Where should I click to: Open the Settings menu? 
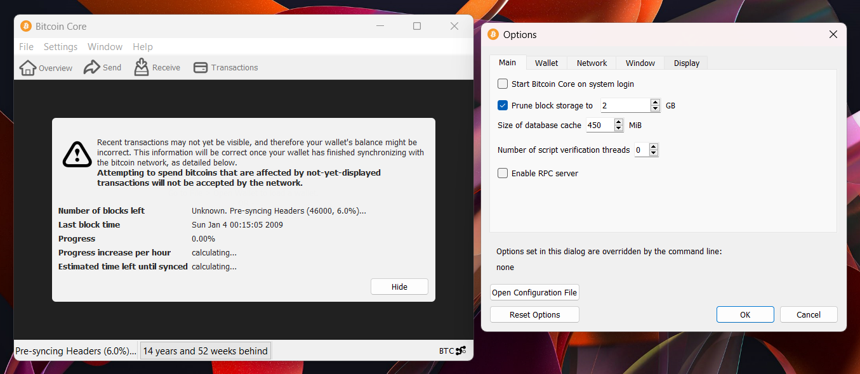pyautogui.click(x=60, y=47)
